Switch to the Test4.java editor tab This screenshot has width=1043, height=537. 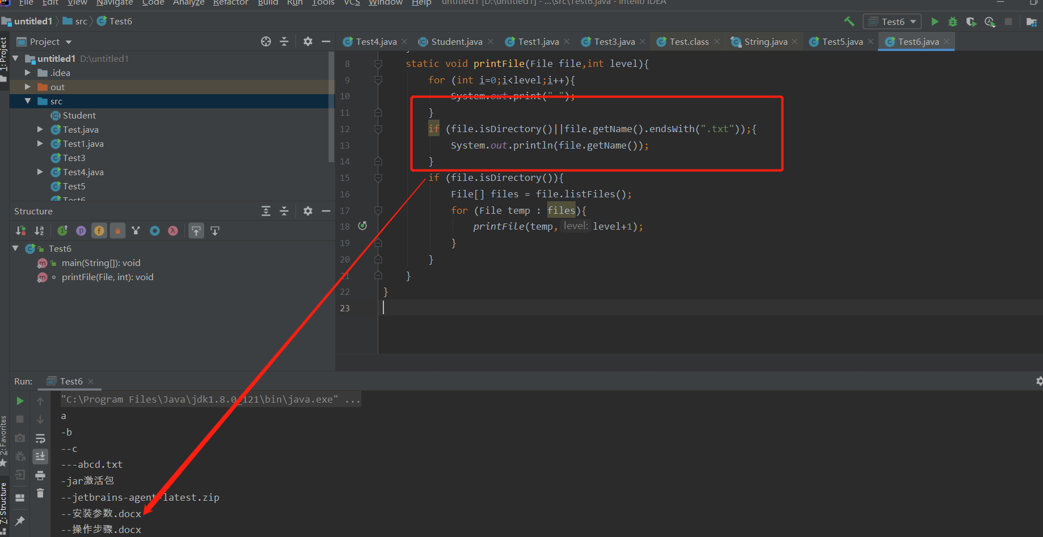click(x=375, y=41)
